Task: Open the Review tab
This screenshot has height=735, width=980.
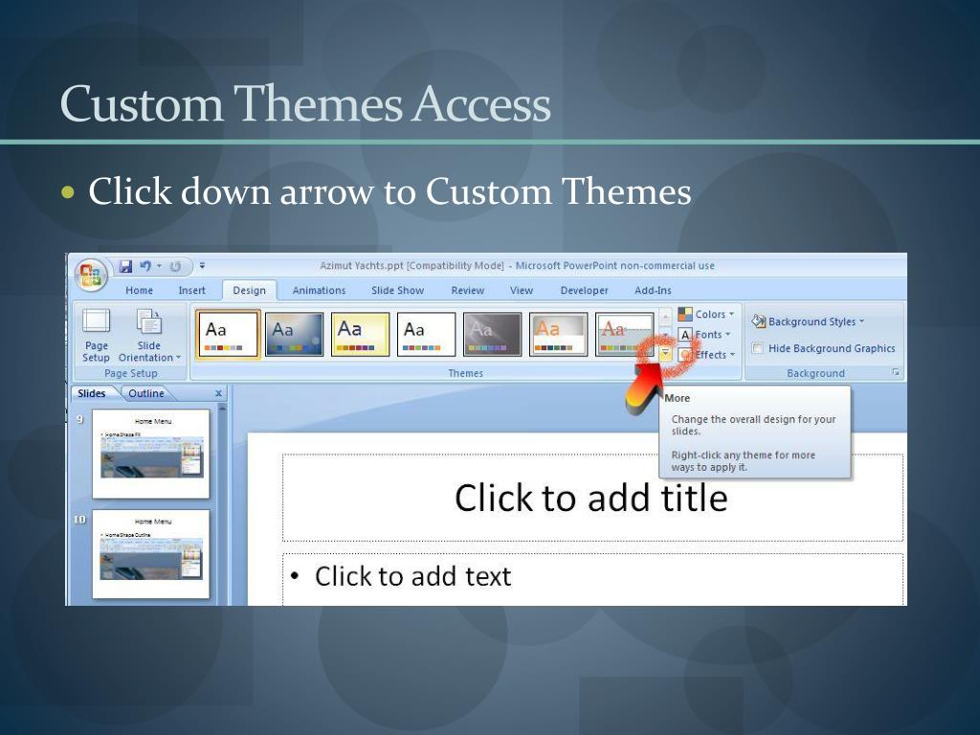Action: click(x=467, y=290)
